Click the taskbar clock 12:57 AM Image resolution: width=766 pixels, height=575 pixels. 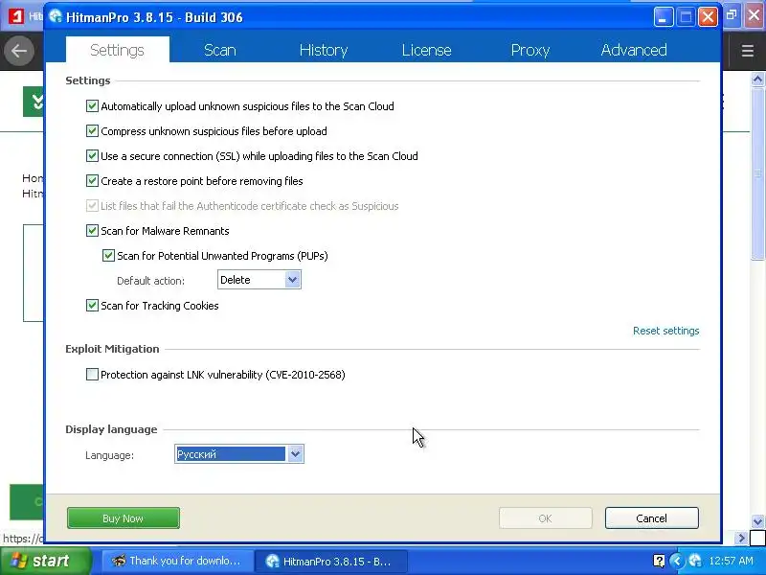[x=731, y=561]
